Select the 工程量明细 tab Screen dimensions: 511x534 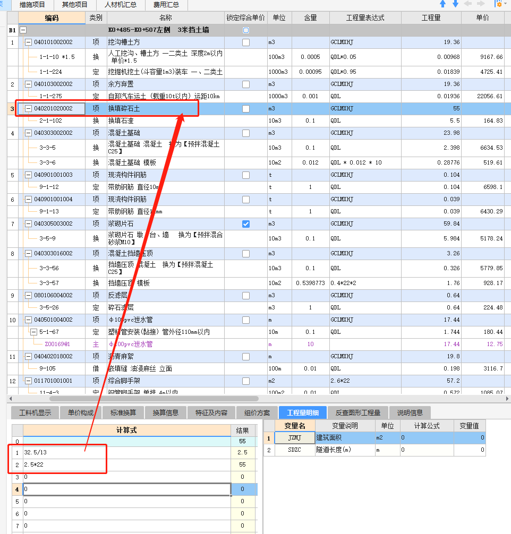pyautogui.click(x=303, y=413)
